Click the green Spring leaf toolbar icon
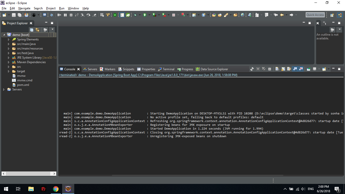Viewport: 345px width, 194px height. 128,15
